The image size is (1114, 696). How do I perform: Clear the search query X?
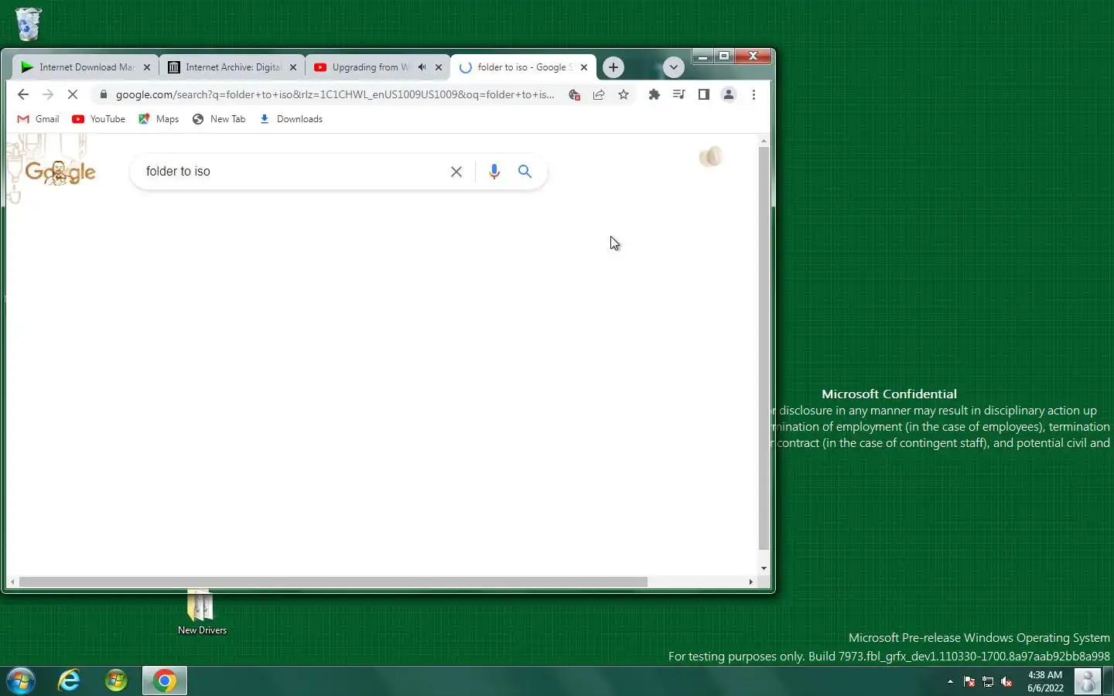point(456,172)
